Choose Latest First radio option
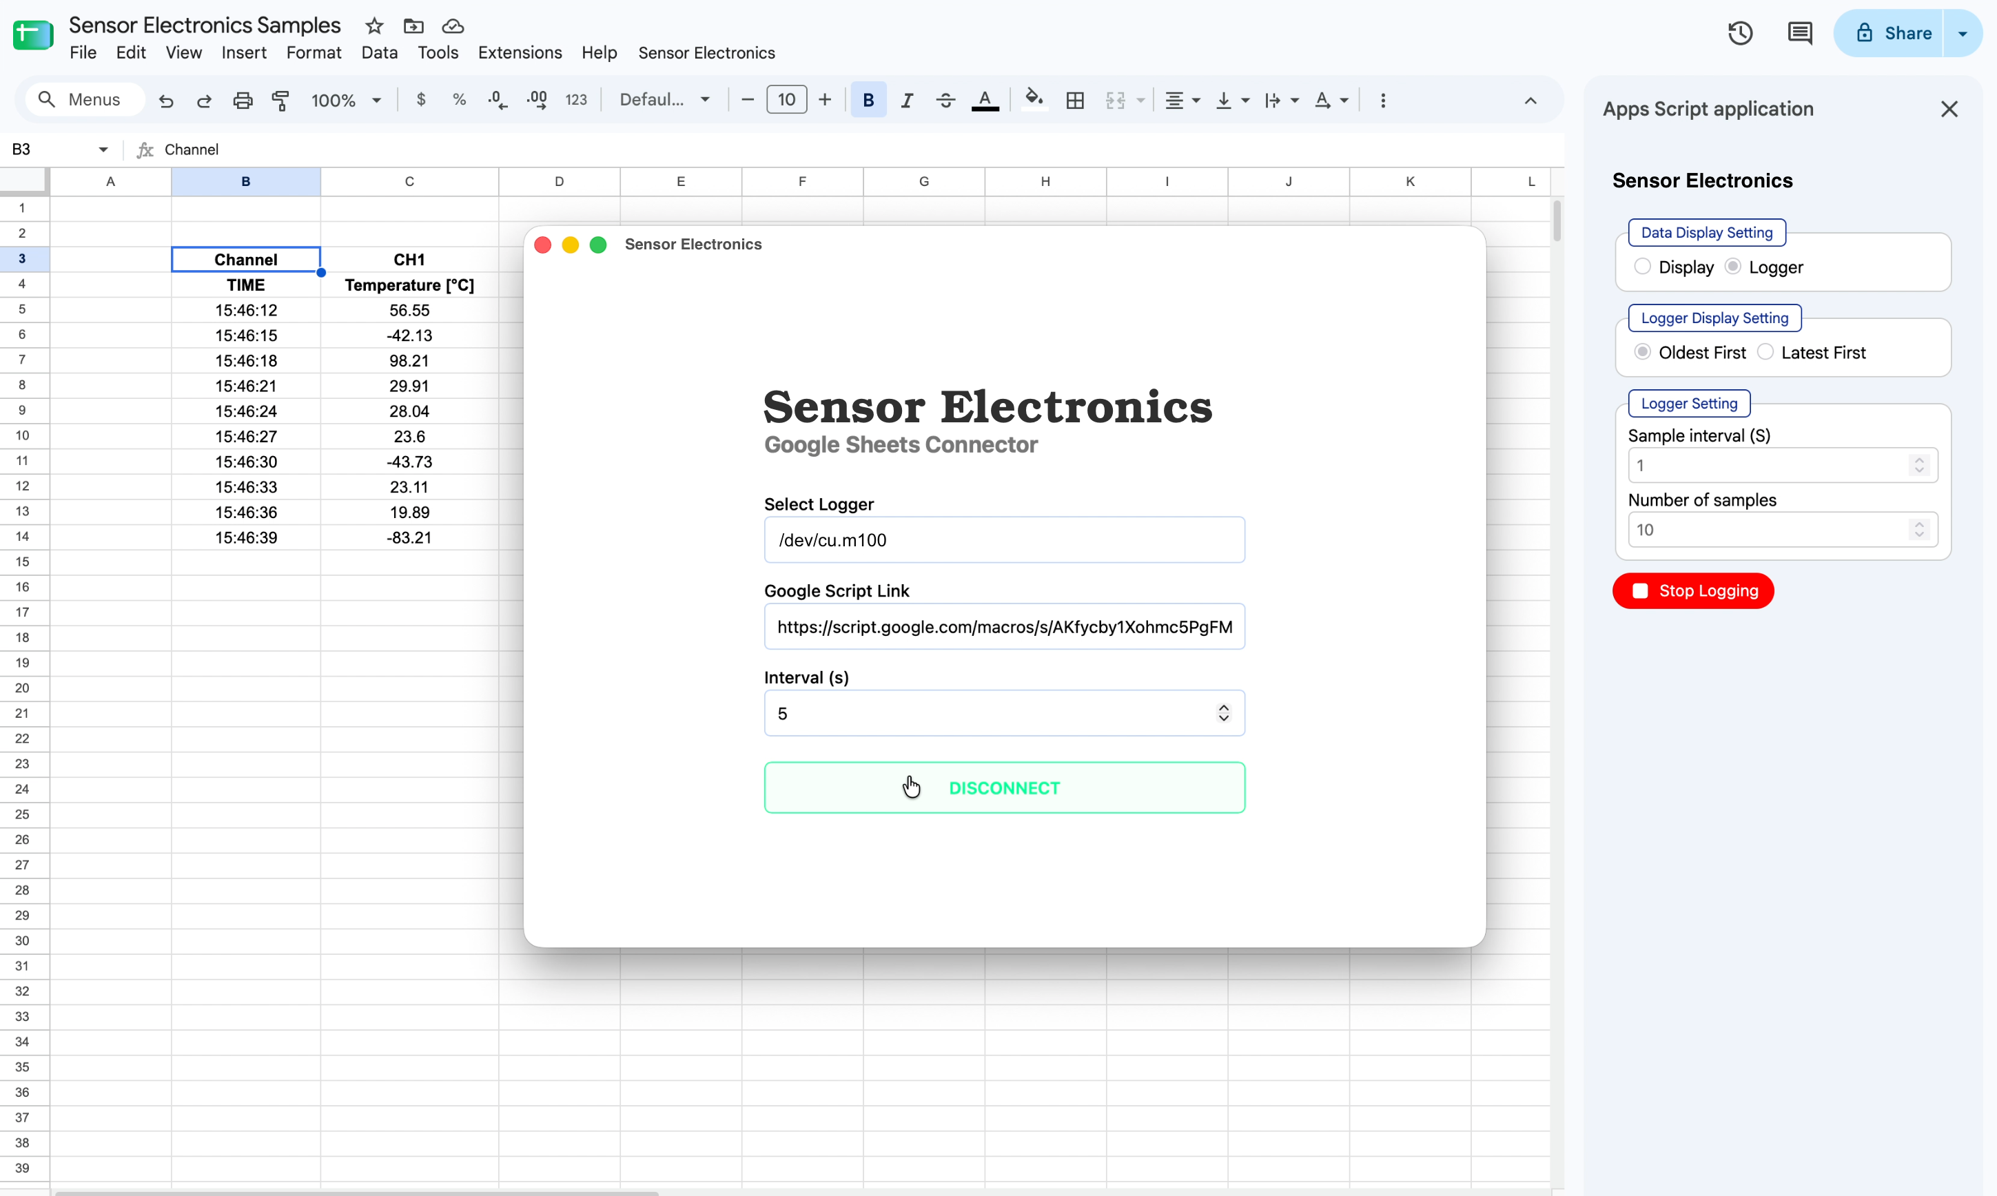 [x=1764, y=352]
